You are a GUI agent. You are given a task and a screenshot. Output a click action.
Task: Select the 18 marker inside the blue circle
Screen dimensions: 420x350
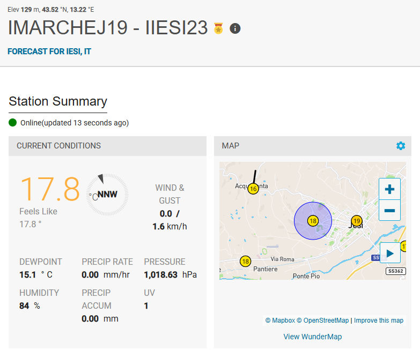[313, 220]
